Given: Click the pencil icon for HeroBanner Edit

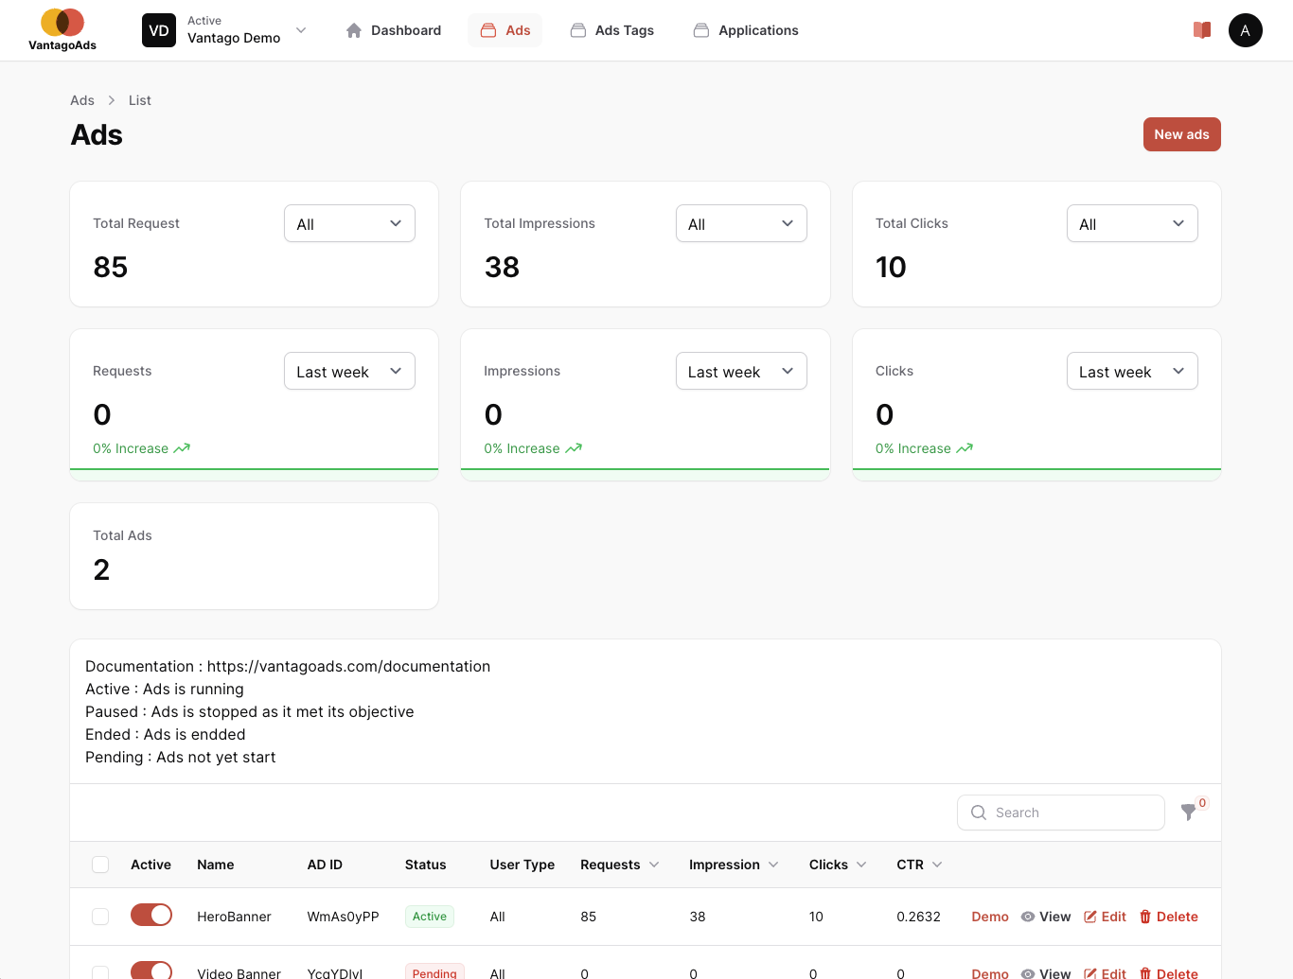Looking at the screenshot, I should (x=1090, y=917).
